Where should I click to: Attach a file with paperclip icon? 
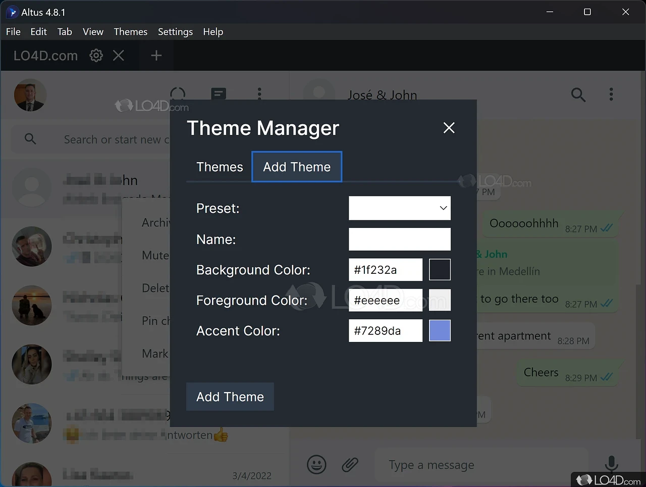click(x=350, y=465)
